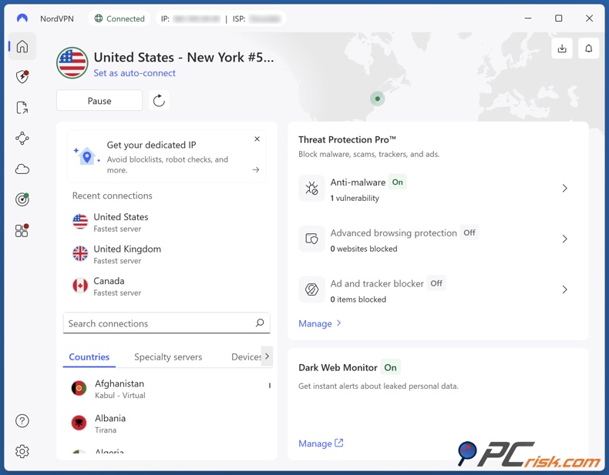Click the download icon at top right
609x475 pixels.
562,49
